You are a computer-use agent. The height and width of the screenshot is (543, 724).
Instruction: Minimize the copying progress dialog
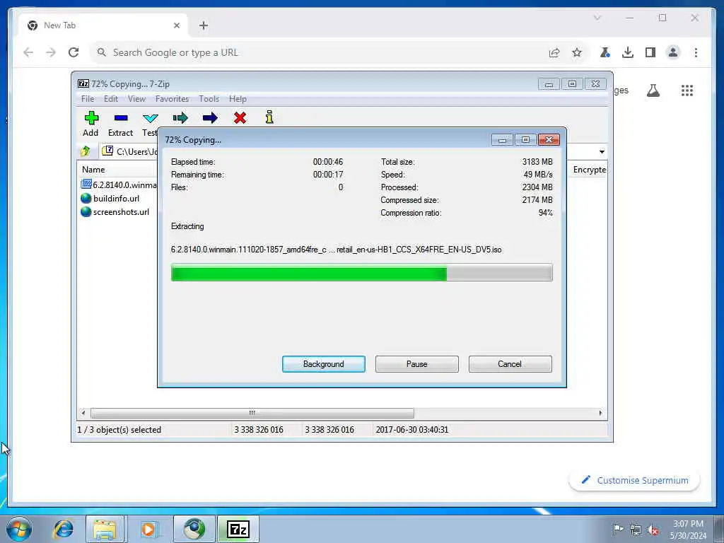click(x=502, y=139)
